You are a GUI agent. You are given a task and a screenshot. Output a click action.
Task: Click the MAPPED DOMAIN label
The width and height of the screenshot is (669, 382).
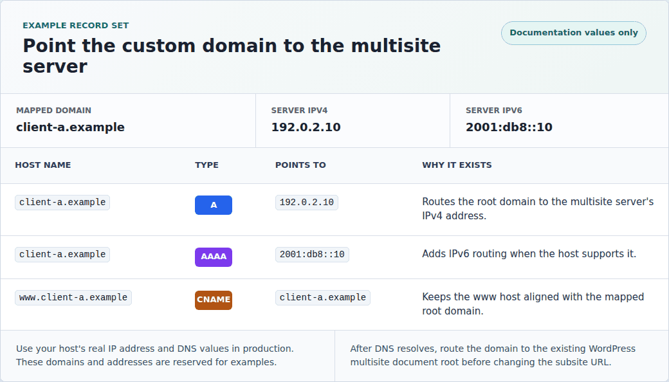54,111
